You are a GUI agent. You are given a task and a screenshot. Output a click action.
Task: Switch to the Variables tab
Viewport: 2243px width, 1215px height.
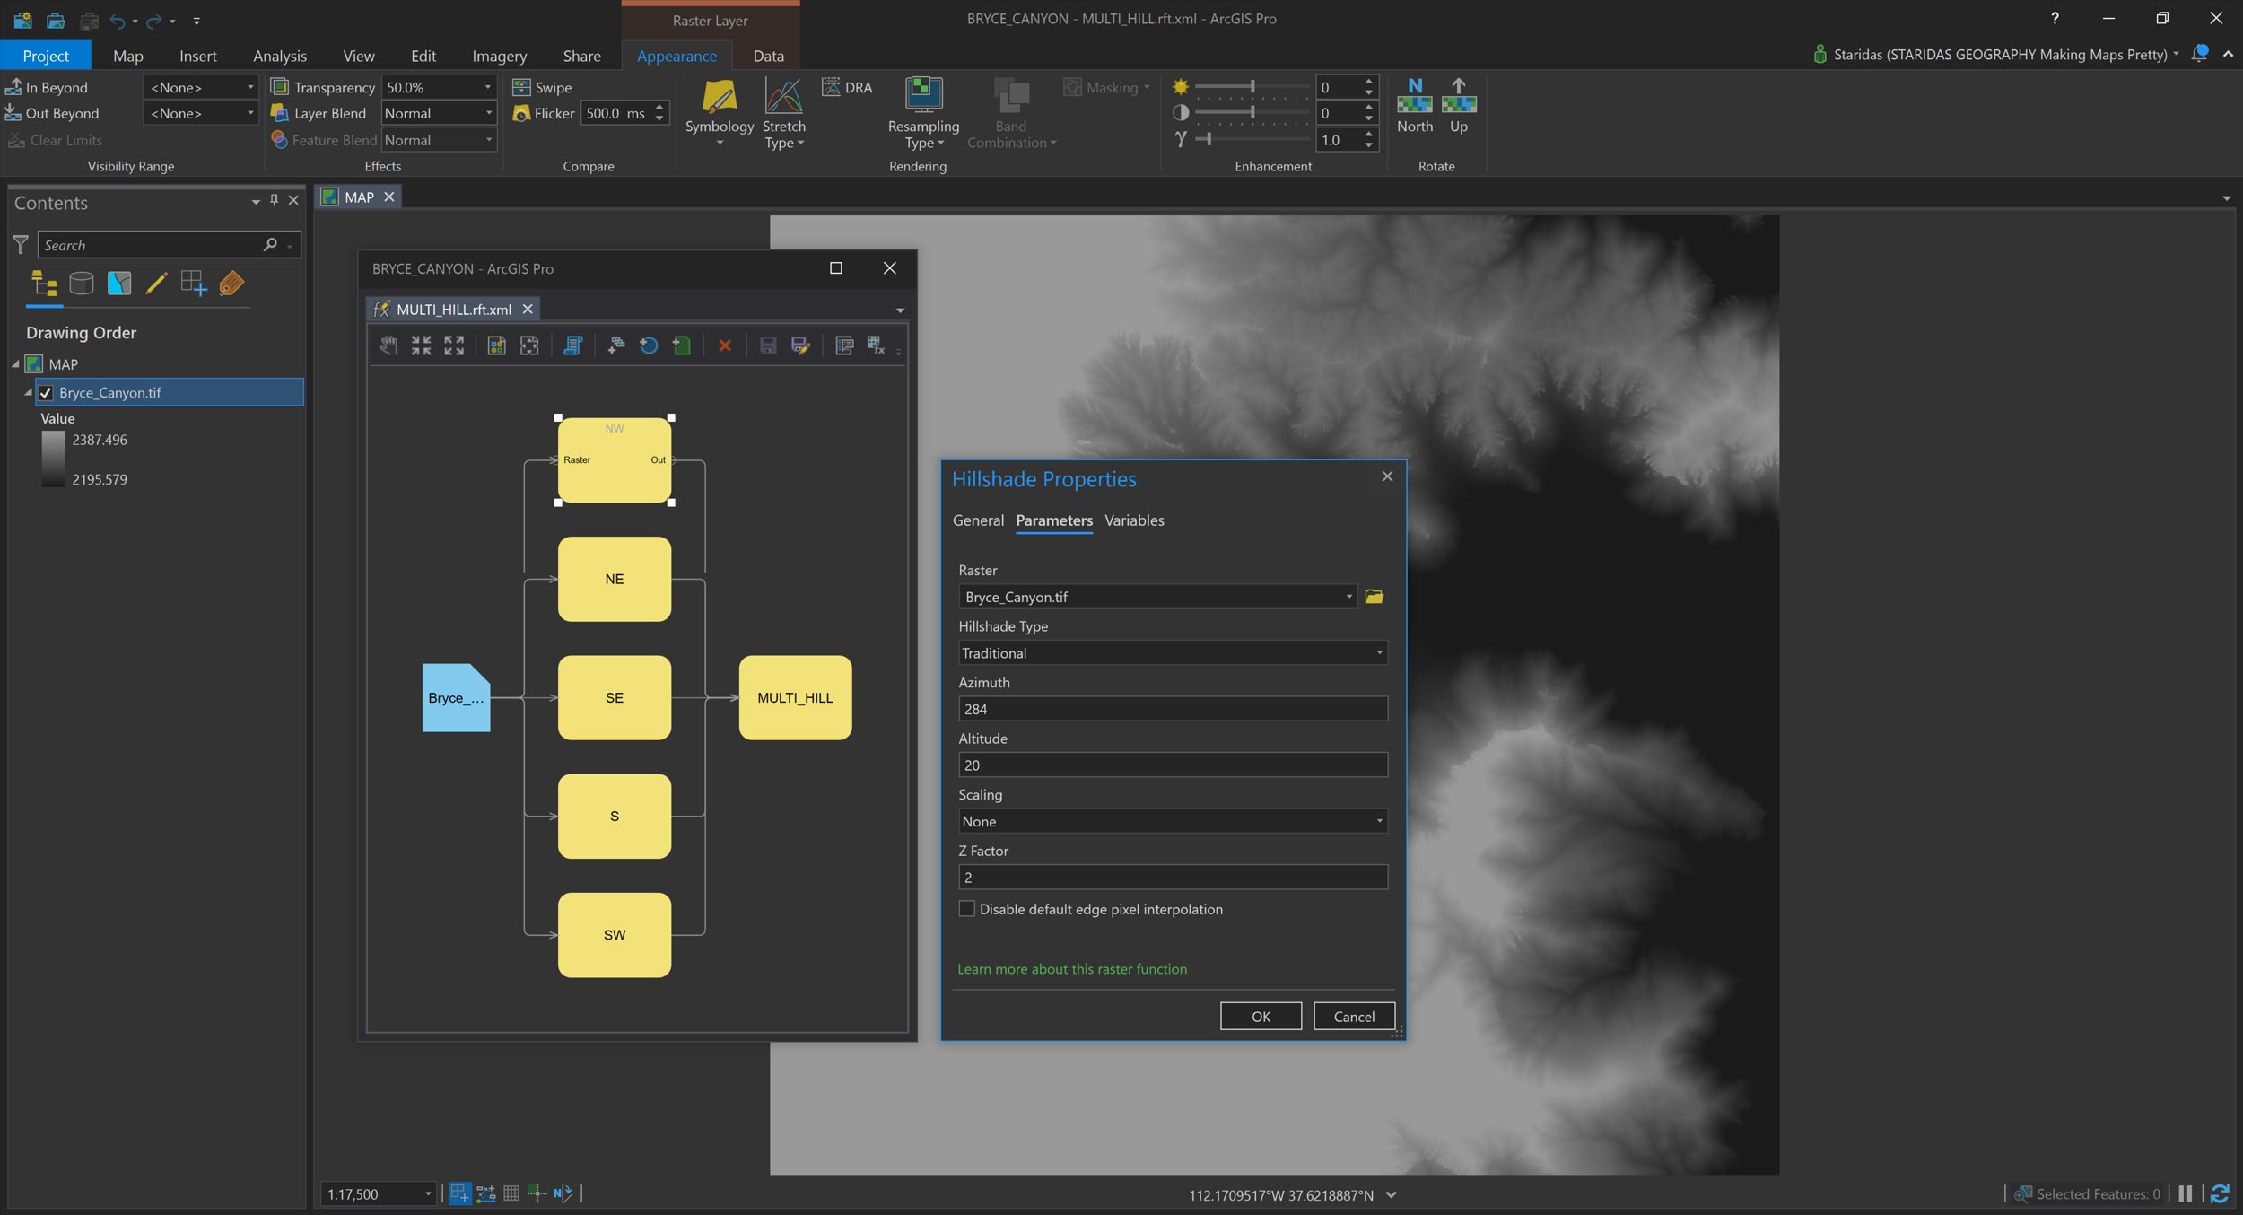(x=1133, y=520)
